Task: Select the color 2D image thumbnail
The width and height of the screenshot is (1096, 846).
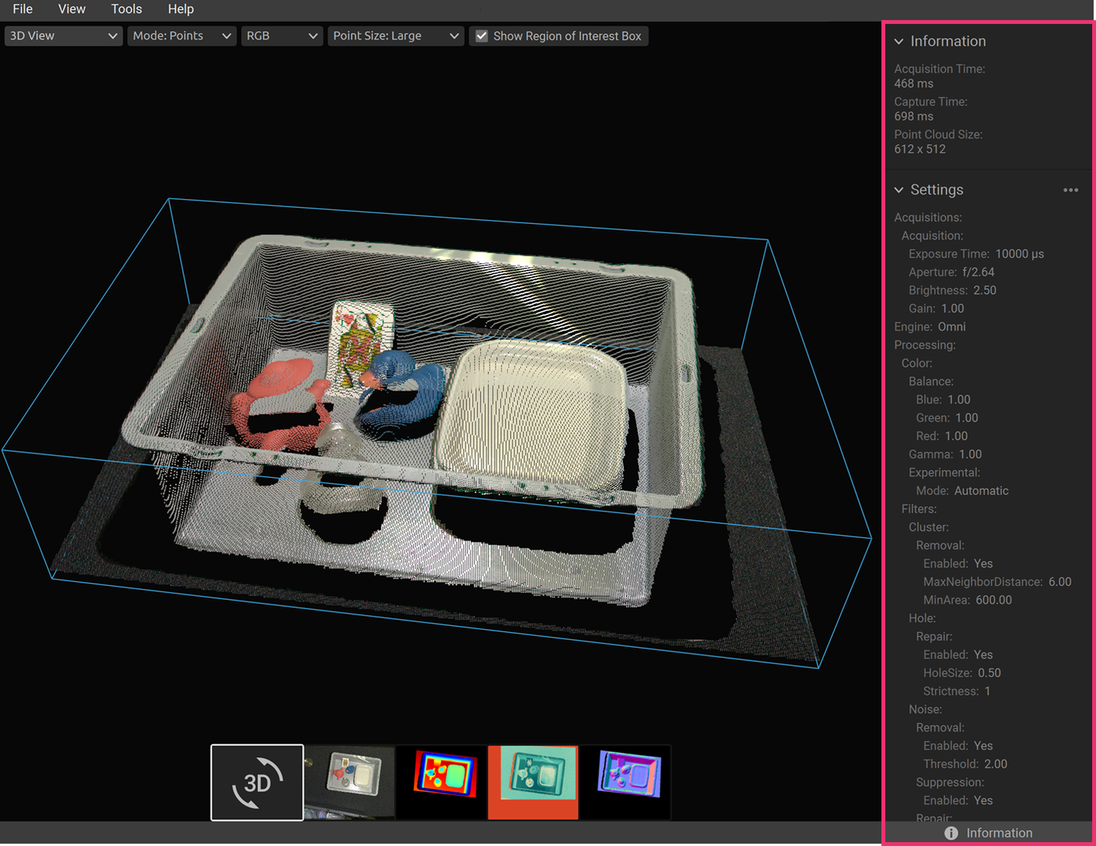Action: (349, 782)
